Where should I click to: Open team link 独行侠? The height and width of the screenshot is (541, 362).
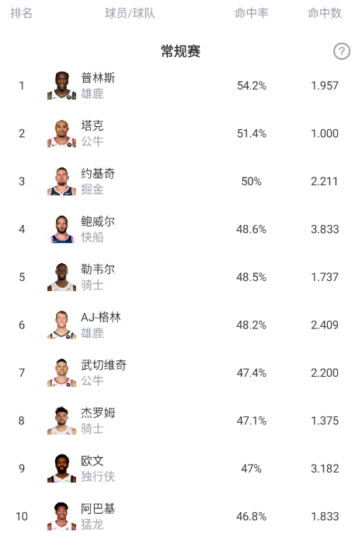click(x=98, y=476)
